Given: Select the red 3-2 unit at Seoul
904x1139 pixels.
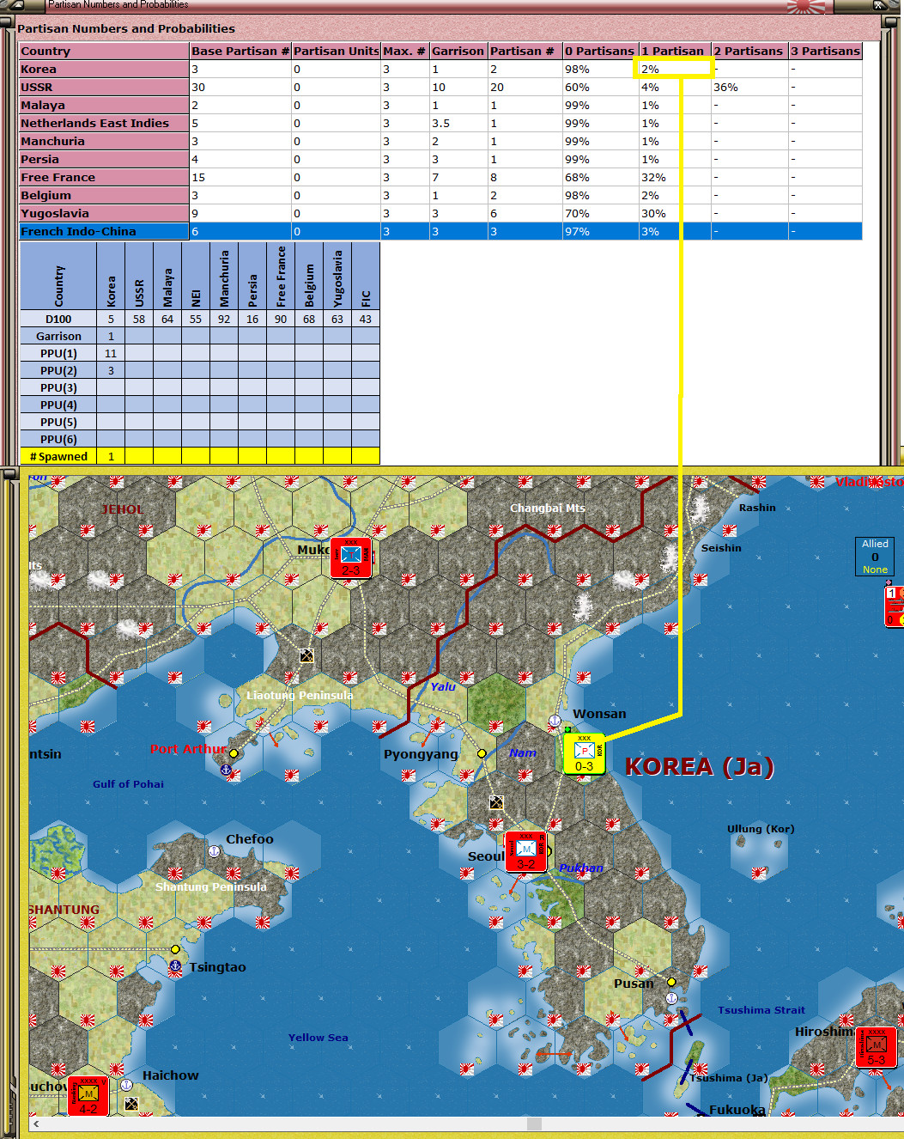Looking at the screenshot, I should [x=525, y=852].
